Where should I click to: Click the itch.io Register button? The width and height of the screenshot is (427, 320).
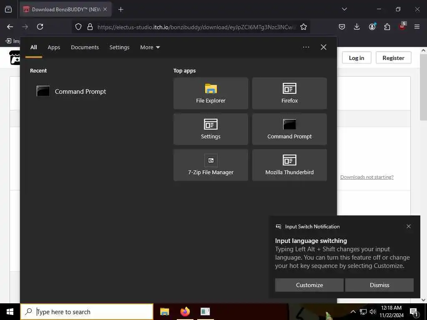pyautogui.click(x=393, y=57)
